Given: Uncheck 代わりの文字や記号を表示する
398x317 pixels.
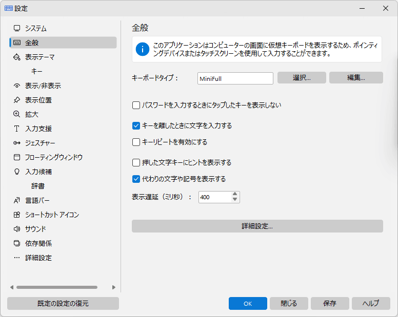Looking at the screenshot, I should [136, 179].
